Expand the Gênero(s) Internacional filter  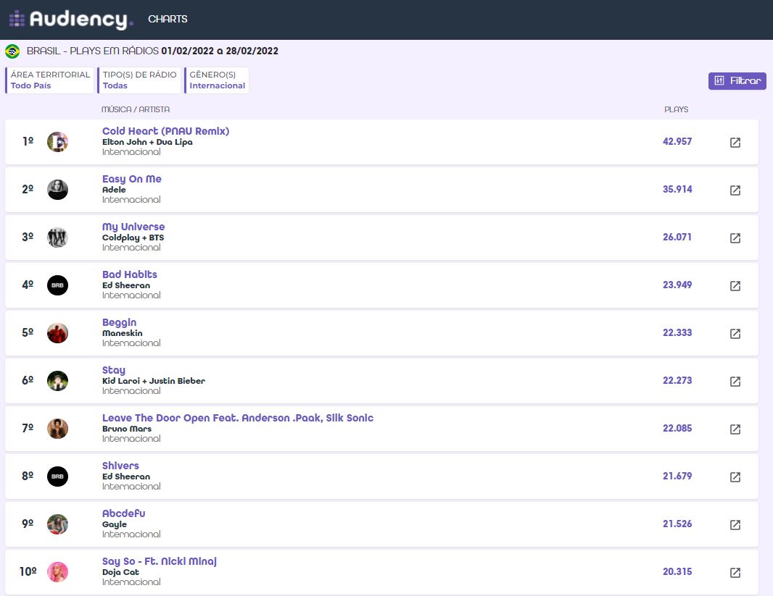click(x=217, y=80)
